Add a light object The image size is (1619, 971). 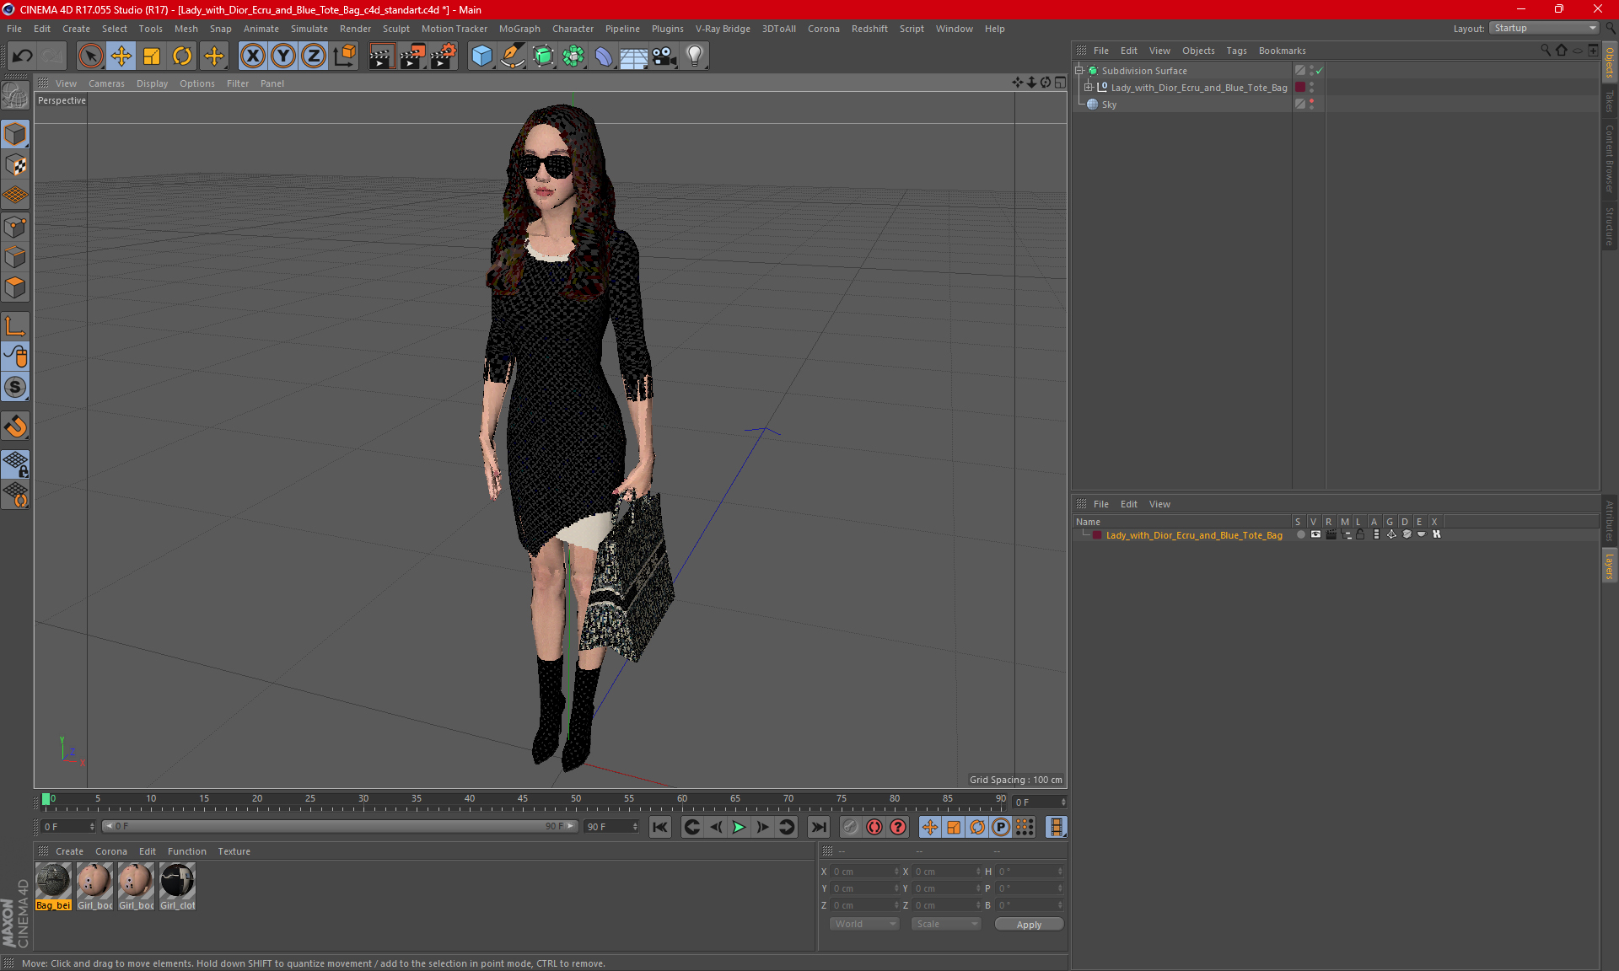(x=695, y=56)
